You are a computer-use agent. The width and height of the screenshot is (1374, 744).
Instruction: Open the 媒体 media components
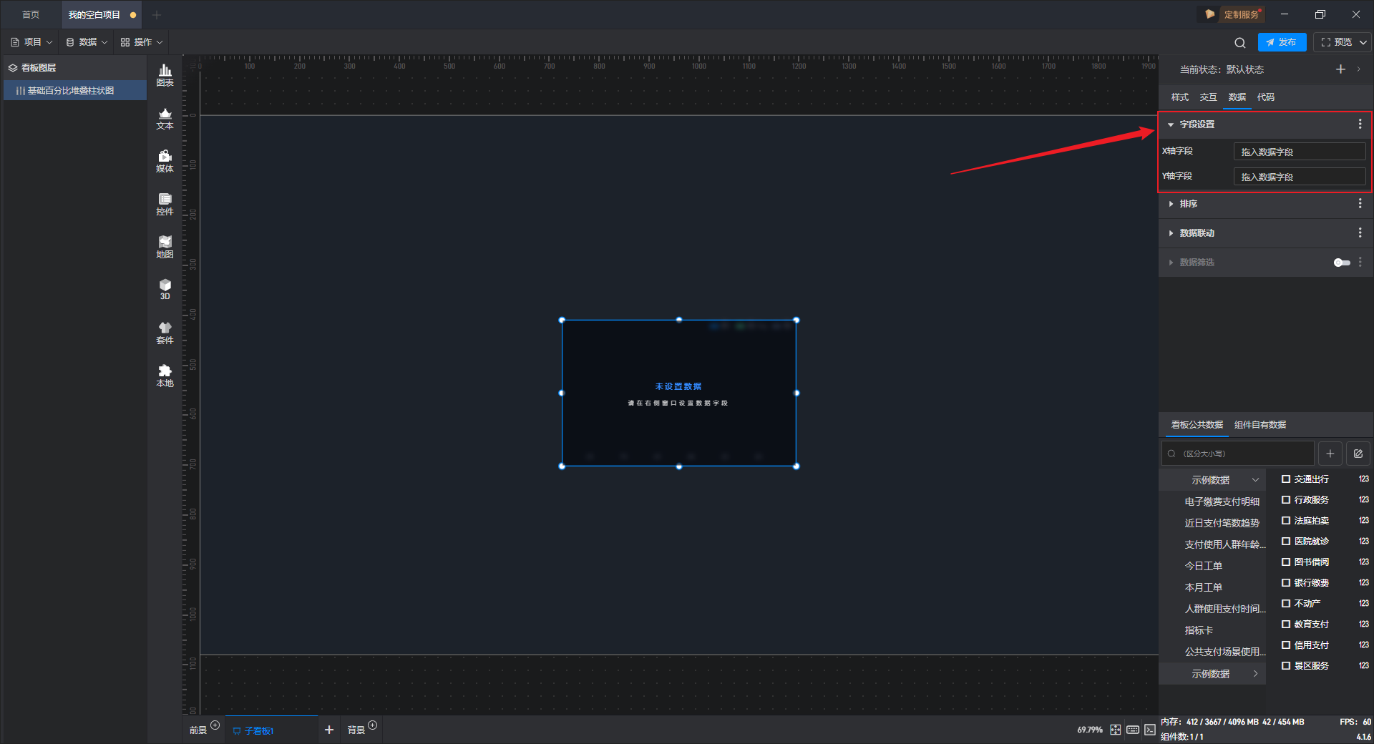tap(165, 161)
